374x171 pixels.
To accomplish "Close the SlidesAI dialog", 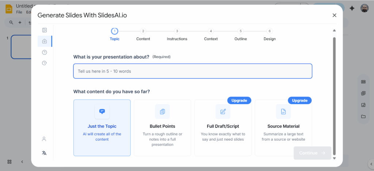I will 334,15.
